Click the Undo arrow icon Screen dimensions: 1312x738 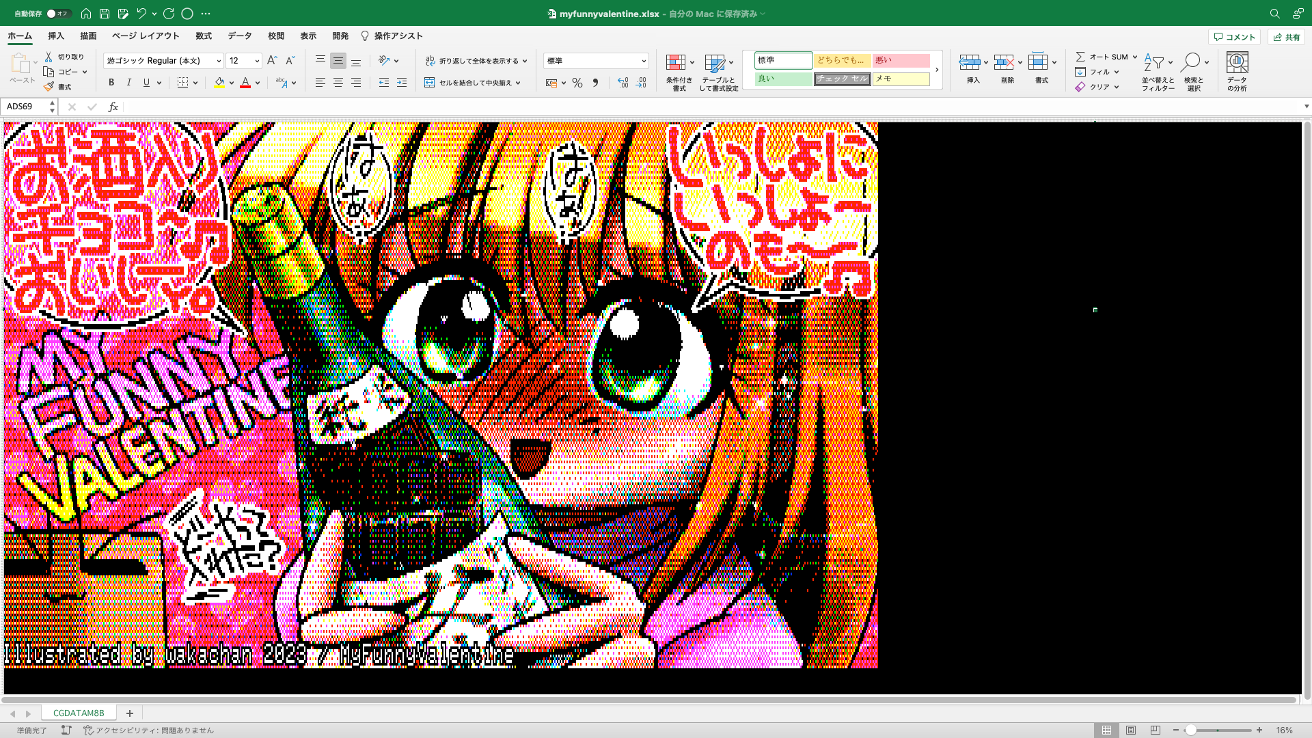(x=141, y=14)
